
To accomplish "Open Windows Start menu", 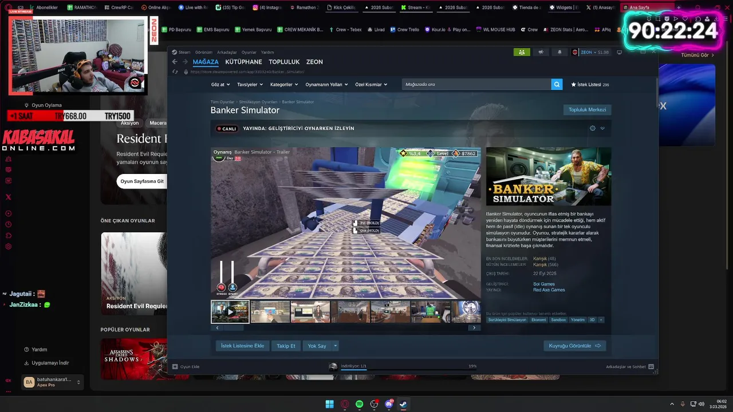I will coord(329,404).
